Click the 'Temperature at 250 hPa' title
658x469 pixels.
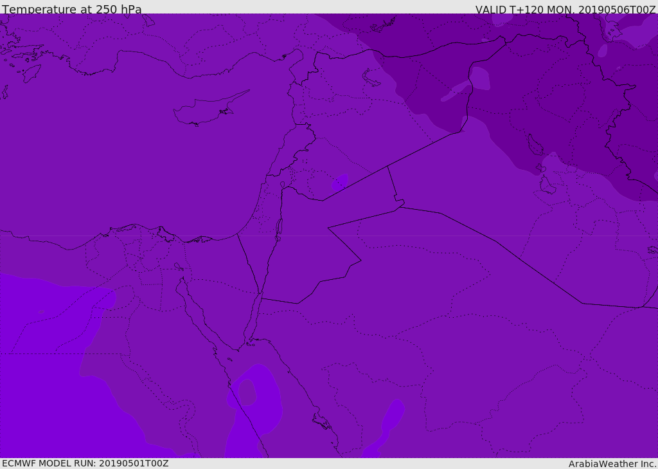pyautogui.click(x=72, y=10)
